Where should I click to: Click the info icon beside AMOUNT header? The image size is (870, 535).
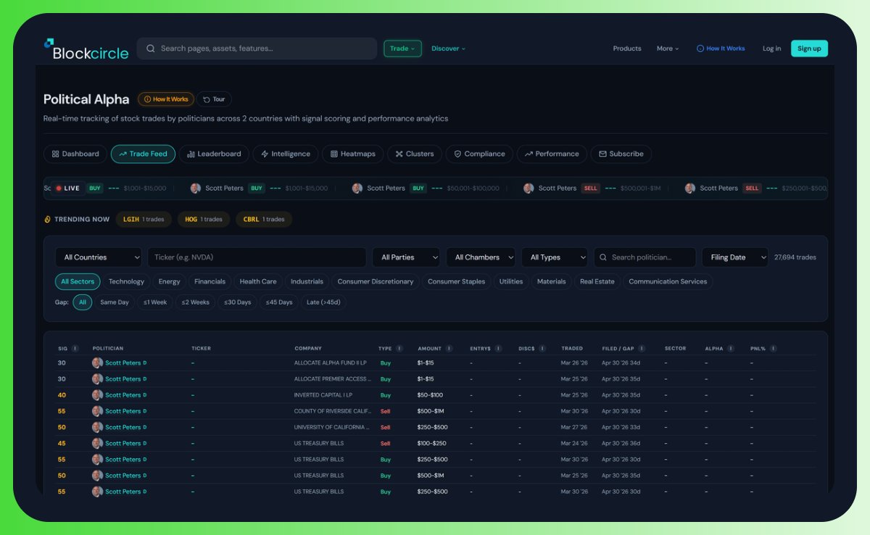(449, 349)
